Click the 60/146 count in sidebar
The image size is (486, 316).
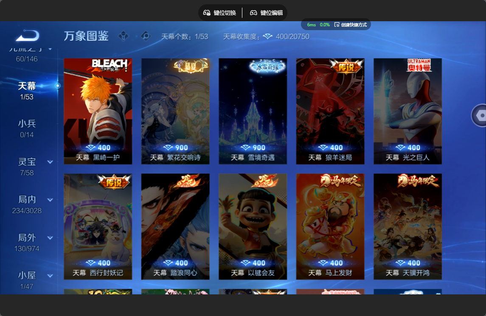coord(27,59)
